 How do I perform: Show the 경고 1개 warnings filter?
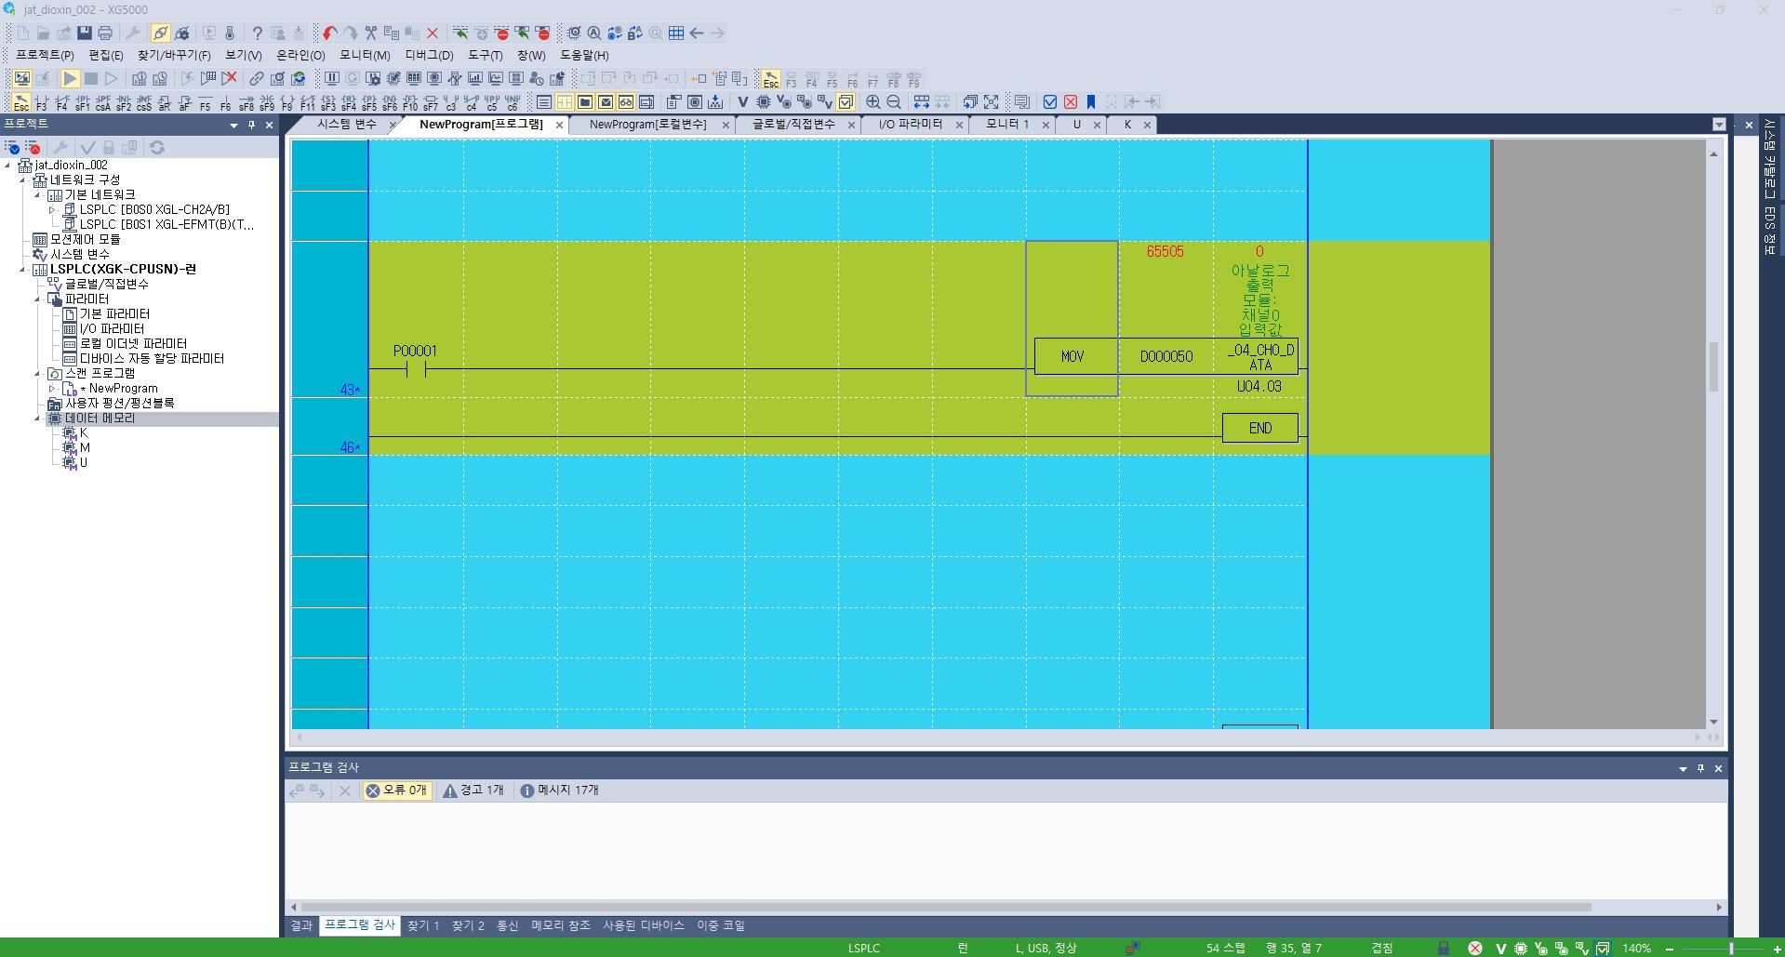coord(473,791)
